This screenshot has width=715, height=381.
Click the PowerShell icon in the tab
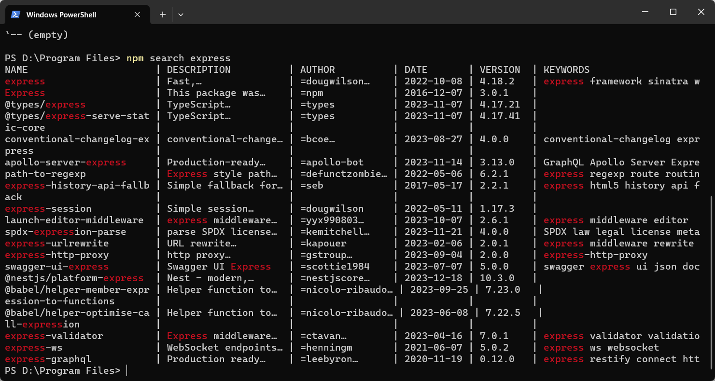pos(15,14)
